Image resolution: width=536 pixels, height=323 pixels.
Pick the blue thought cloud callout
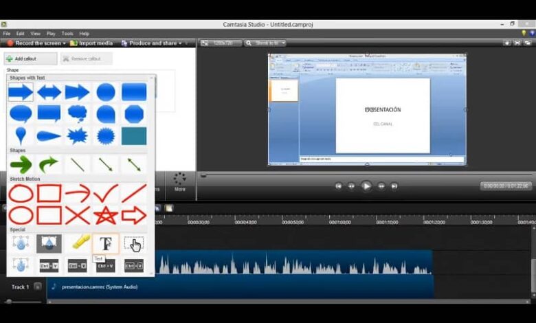tap(78, 114)
